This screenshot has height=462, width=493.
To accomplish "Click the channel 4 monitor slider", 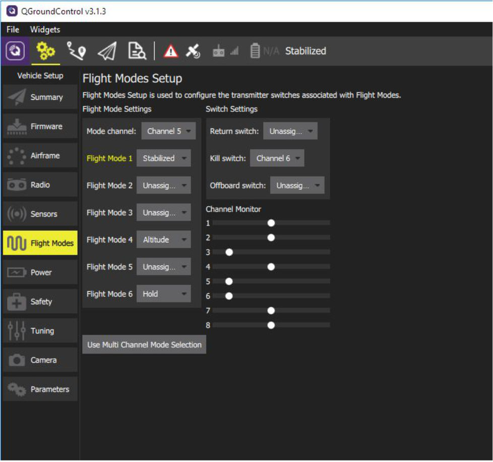I will pyautogui.click(x=271, y=267).
